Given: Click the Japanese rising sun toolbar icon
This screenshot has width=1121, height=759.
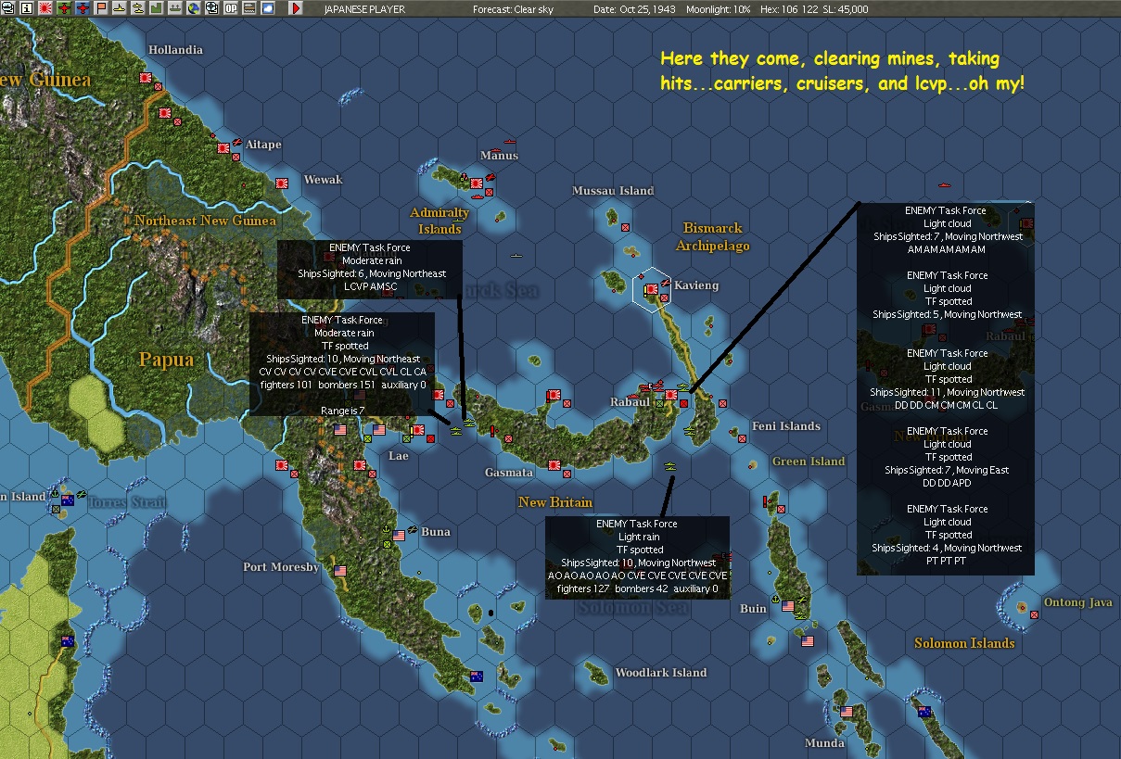Looking at the screenshot, I should (45, 7).
